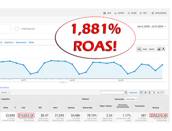Click help icon under Ecommerce Conversion Rate
This screenshot has height=131, width=172.
tap(123, 109)
